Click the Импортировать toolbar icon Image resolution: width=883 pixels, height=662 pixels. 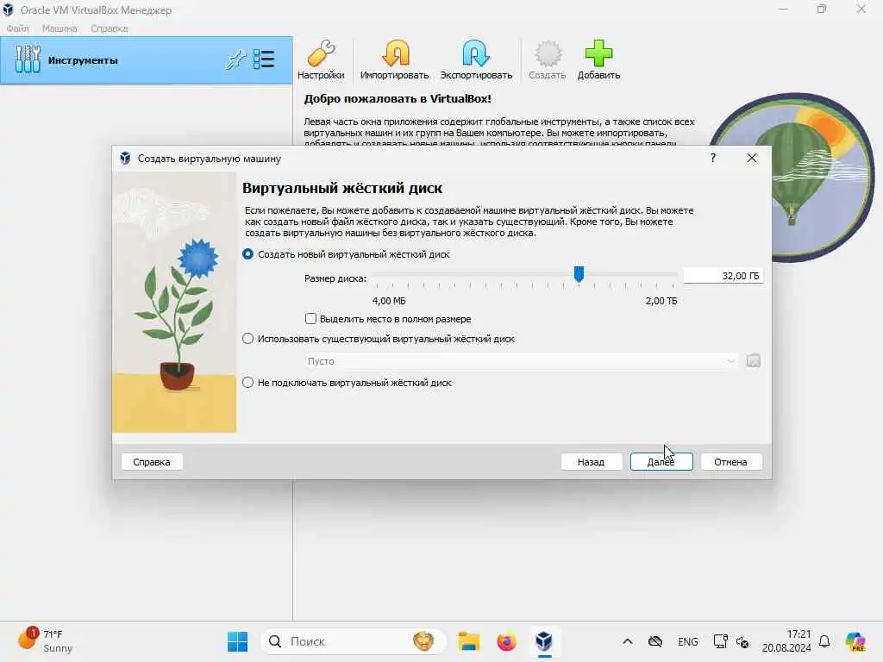click(x=394, y=60)
